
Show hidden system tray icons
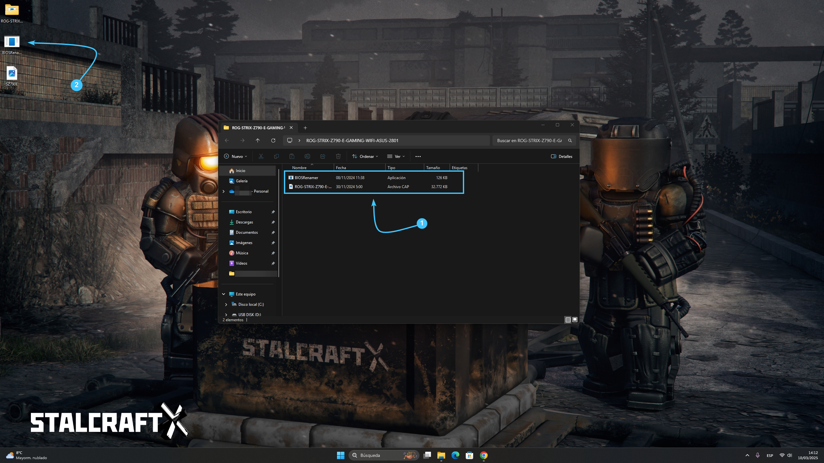coord(747,455)
